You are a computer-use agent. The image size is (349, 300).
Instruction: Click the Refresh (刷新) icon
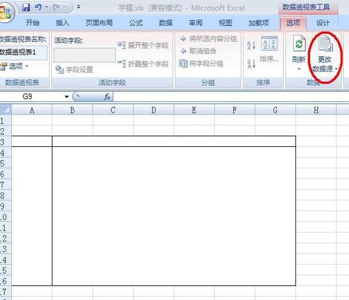pos(299,44)
